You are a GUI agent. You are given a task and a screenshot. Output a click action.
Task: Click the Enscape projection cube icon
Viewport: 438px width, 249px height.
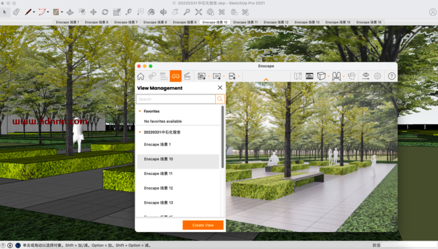pyautogui.click(x=321, y=76)
